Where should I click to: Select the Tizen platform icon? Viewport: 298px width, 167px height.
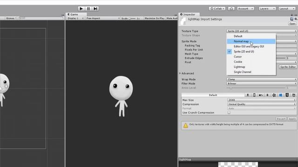(x=274, y=95)
